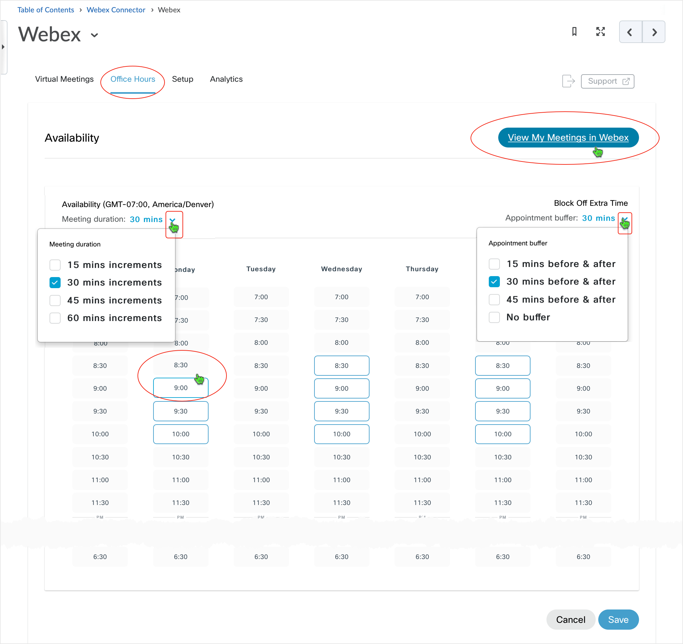Toggle fullscreen expand icon
The image size is (683, 644).
(600, 32)
